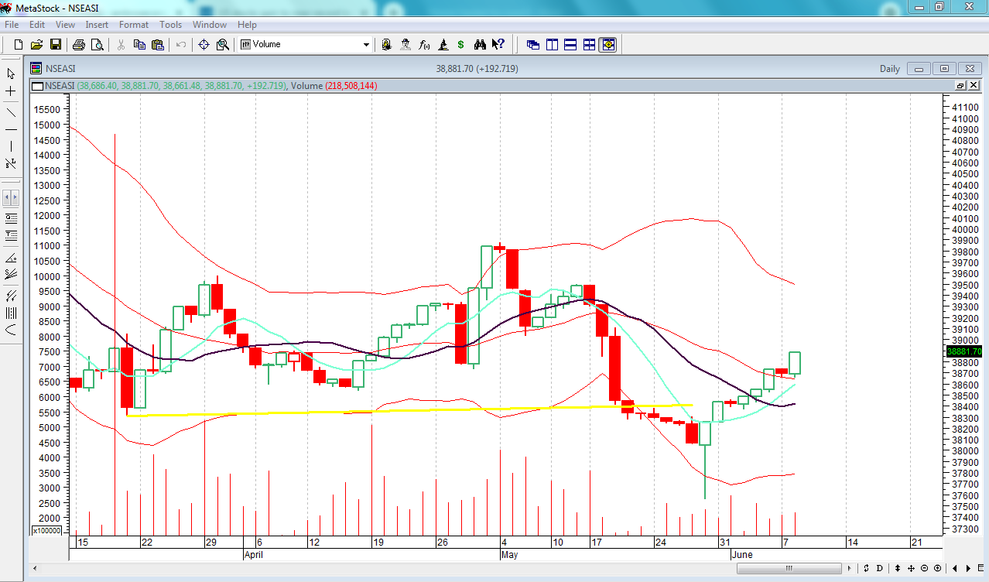The height and width of the screenshot is (582, 989).
Task: Open The Explorer binoculars-adjacent dollar sign icon
Action: (x=461, y=45)
